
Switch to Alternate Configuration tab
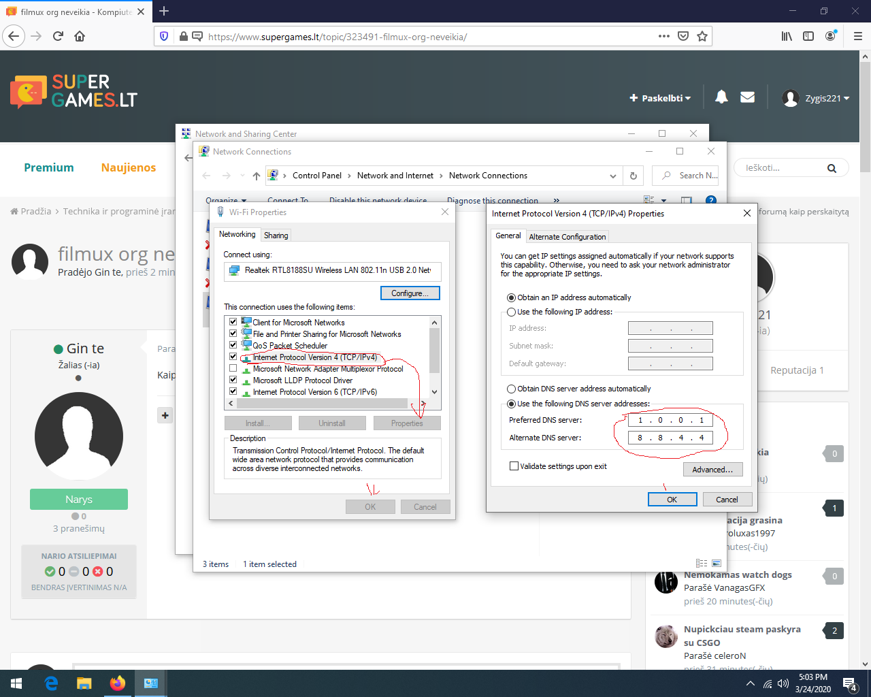point(568,237)
